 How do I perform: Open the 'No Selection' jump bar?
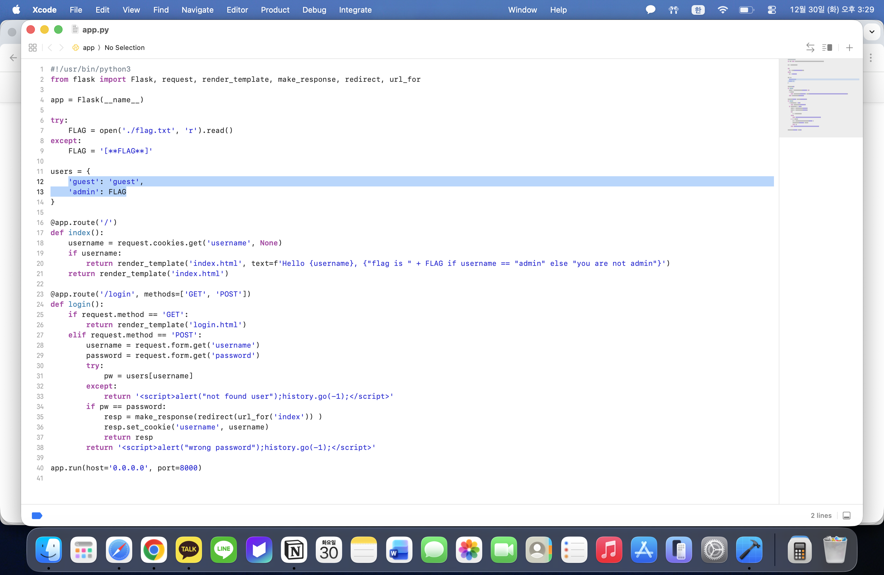(124, 48)
